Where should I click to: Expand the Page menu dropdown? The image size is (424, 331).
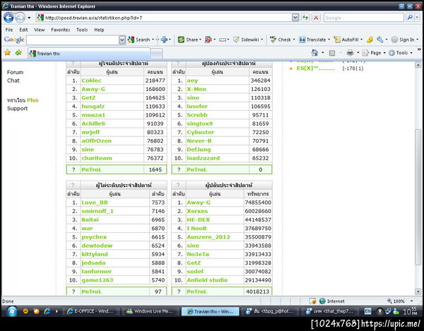(384, 53)
